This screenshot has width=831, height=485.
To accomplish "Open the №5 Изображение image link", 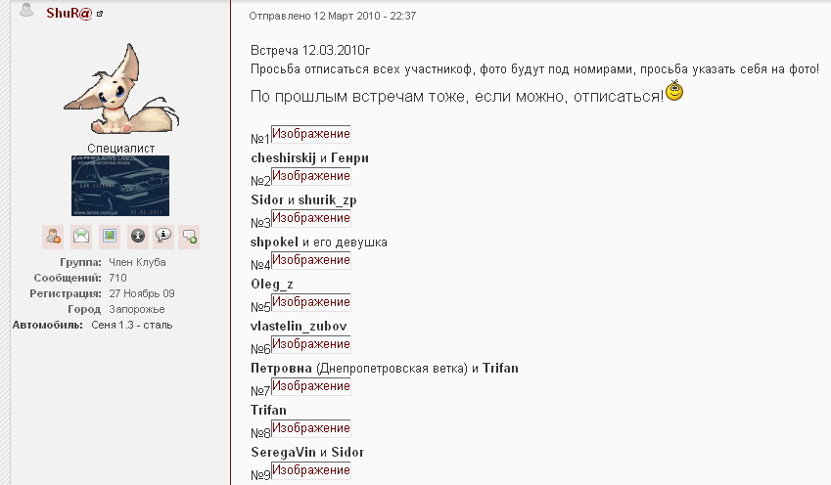I will point(310,302).
